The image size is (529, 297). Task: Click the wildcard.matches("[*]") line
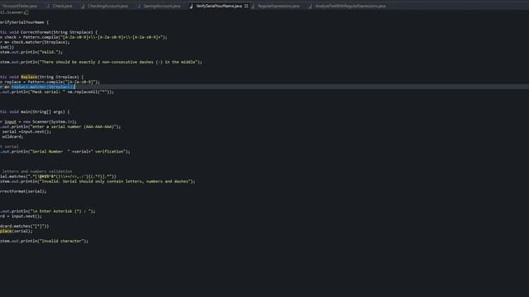[x=25, y=226]
